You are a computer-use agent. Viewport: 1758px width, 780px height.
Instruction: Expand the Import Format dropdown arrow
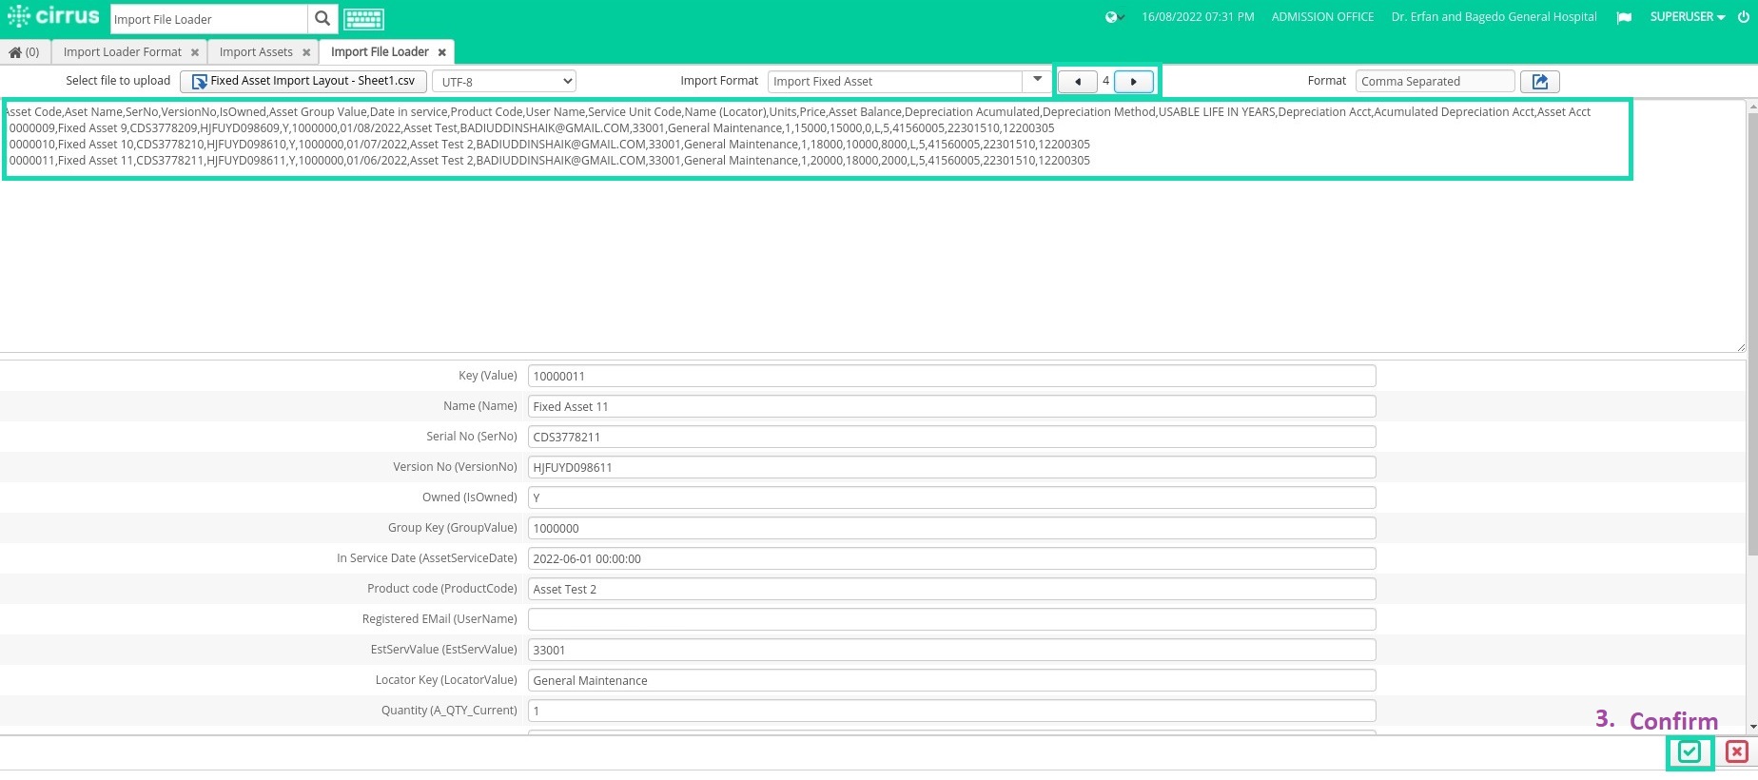click(1037, 81)
